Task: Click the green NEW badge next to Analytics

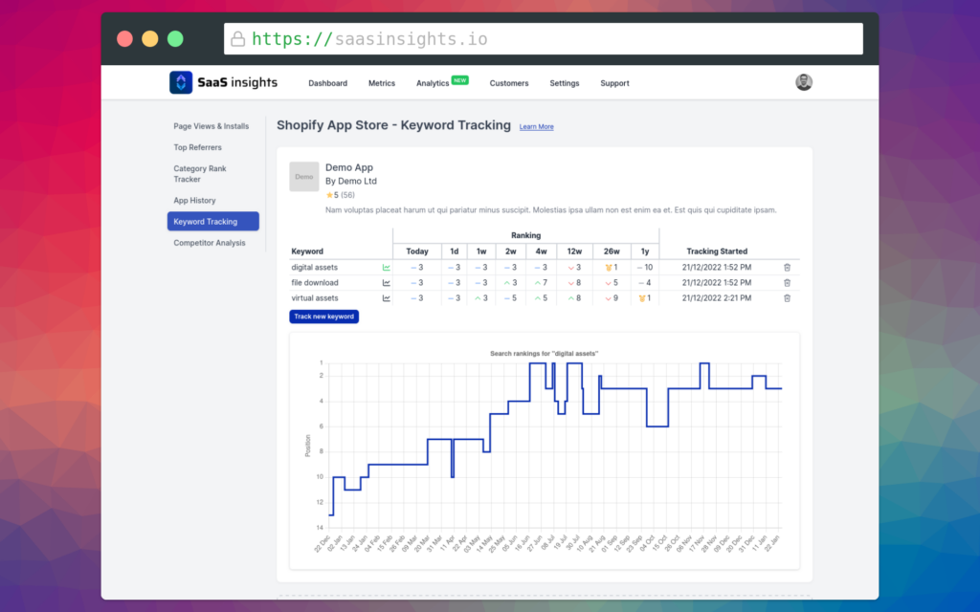Action: pos(460,80)
